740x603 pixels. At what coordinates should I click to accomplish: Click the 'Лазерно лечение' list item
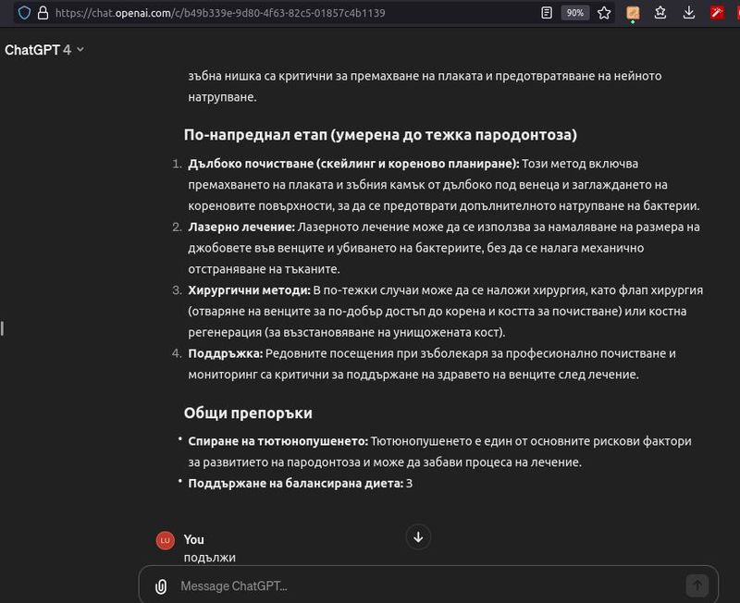241,227
